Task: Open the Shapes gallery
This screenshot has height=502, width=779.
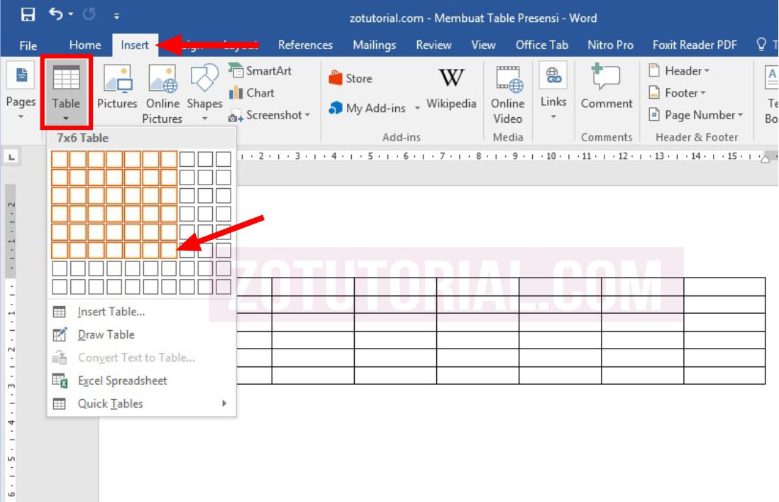Action: point(204,92)
